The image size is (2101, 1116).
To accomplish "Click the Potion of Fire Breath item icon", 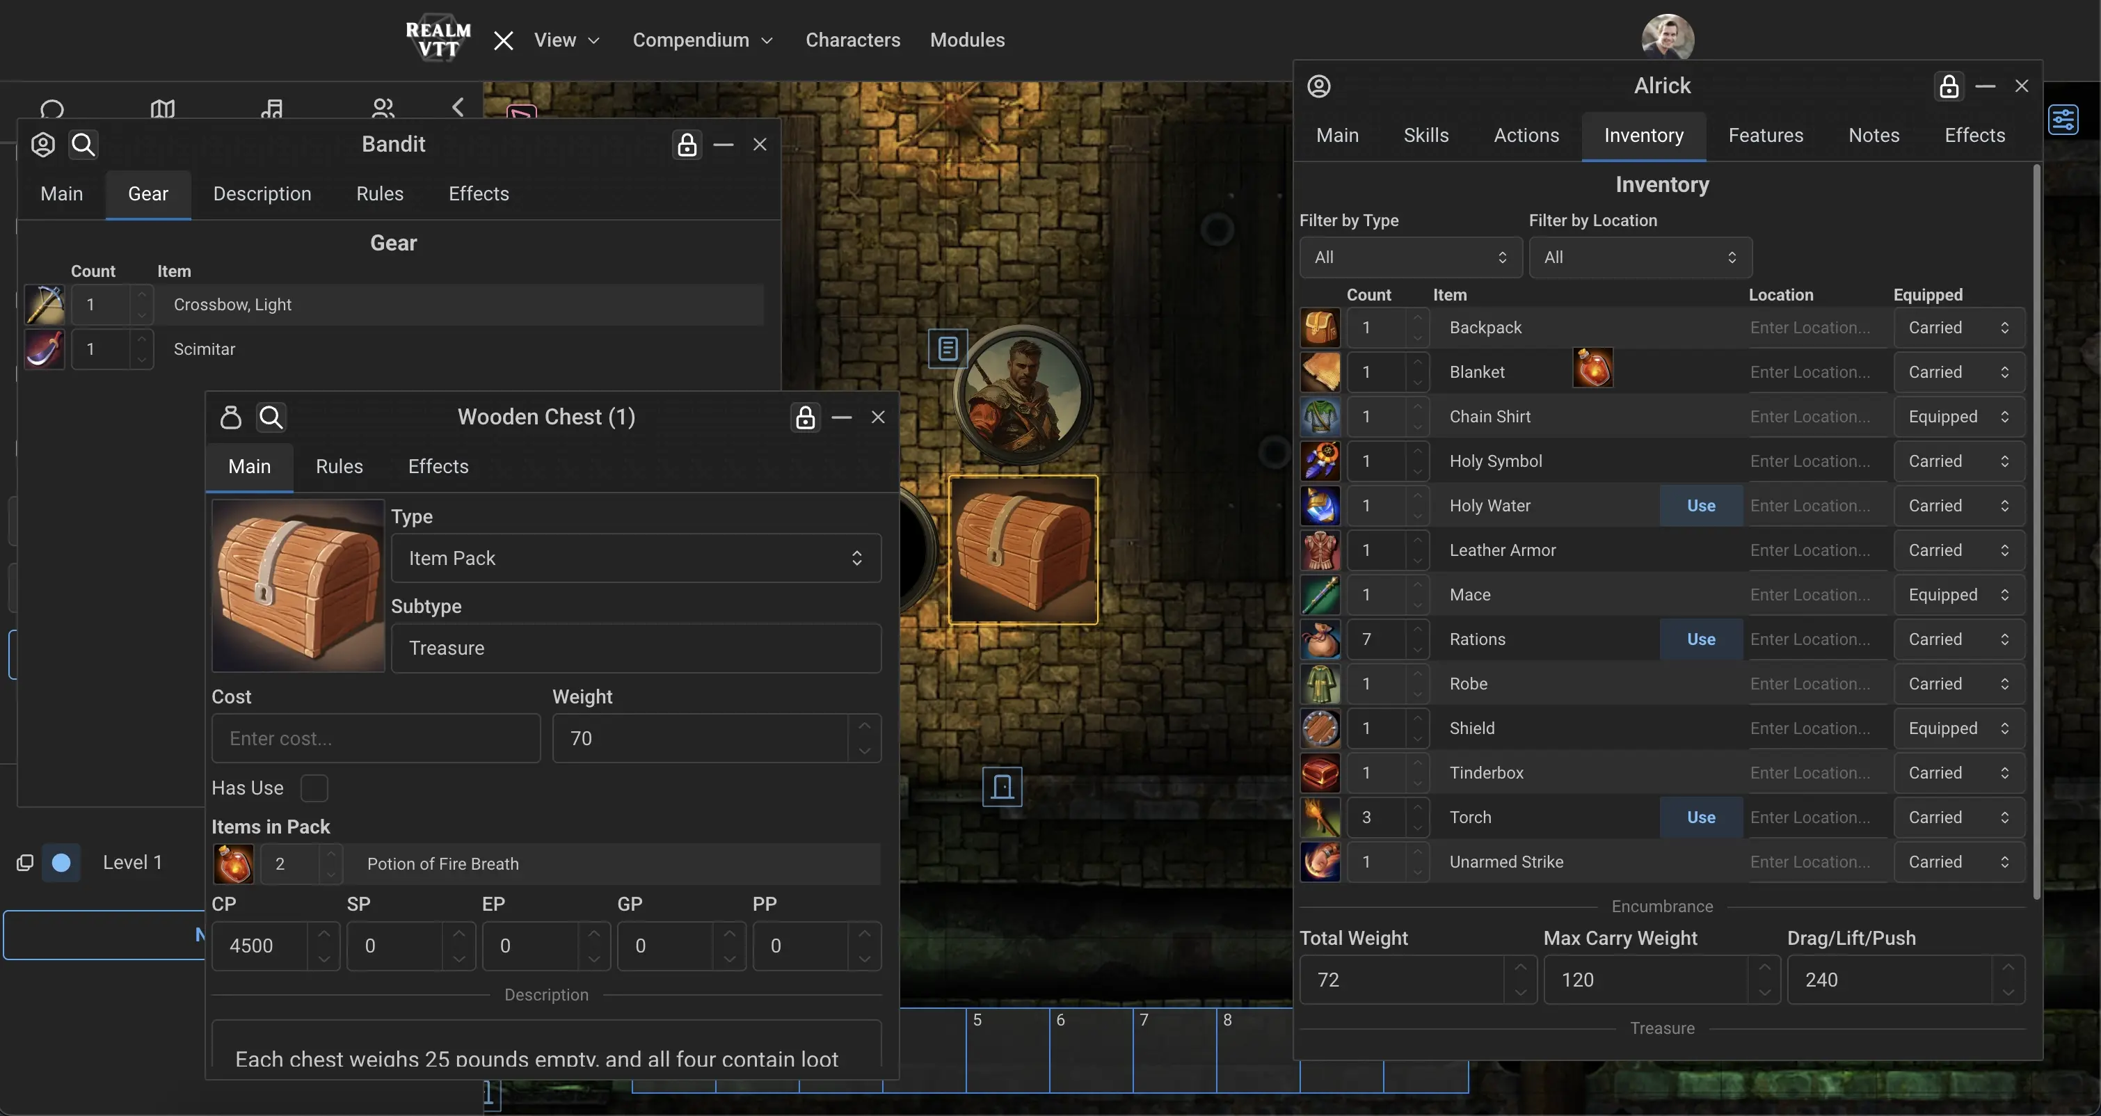I will (233, 864).
